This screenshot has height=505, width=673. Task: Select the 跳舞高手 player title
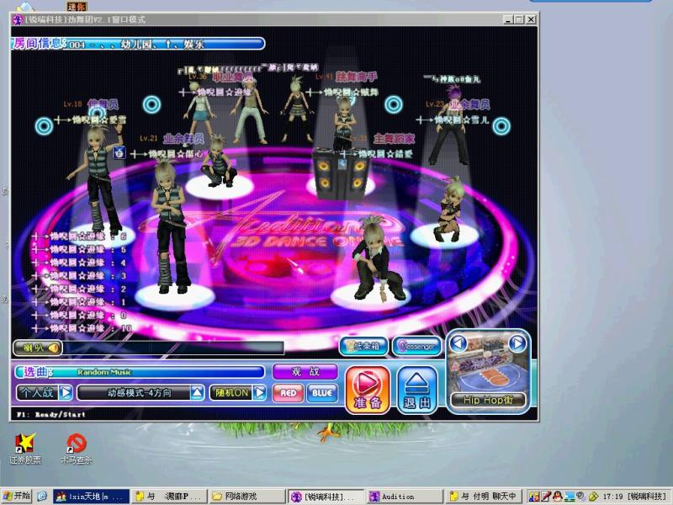pos(356,77)
